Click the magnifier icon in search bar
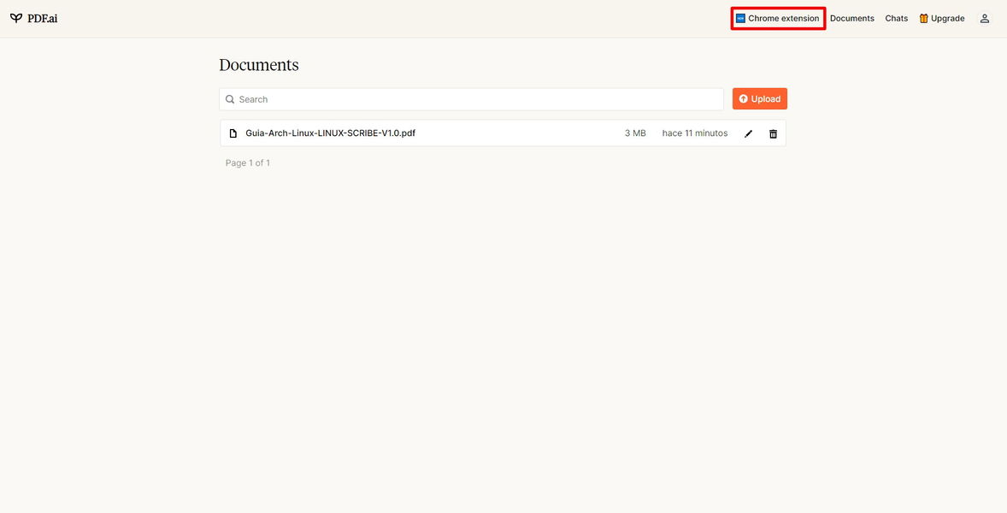Viewport: 1007px width, 513px height. (230, 99)
